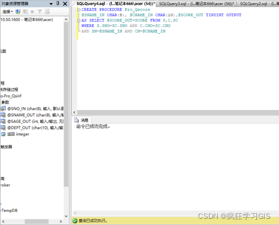Screen dimensions: 279x225
Task: Click the 查询已成功执行 status text
Action: (93, 220)
